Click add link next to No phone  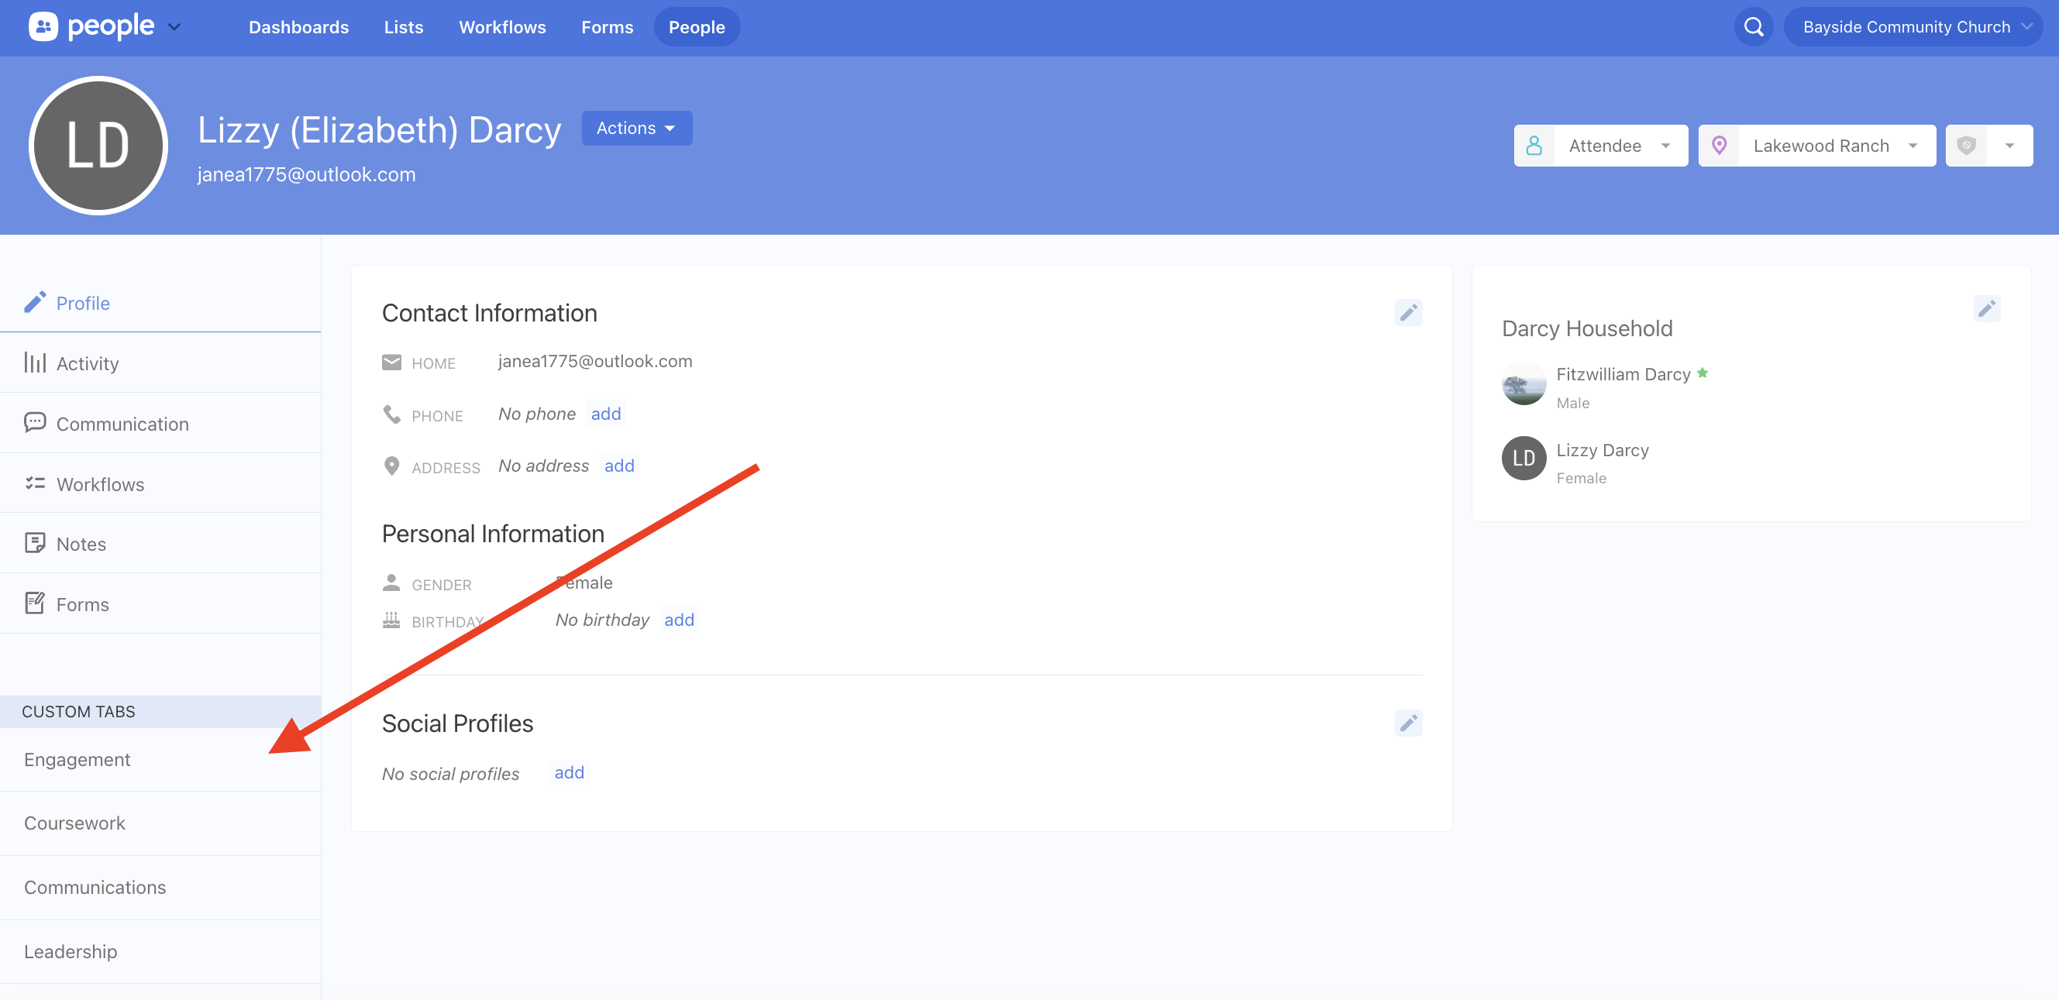[x=605, y=414]
